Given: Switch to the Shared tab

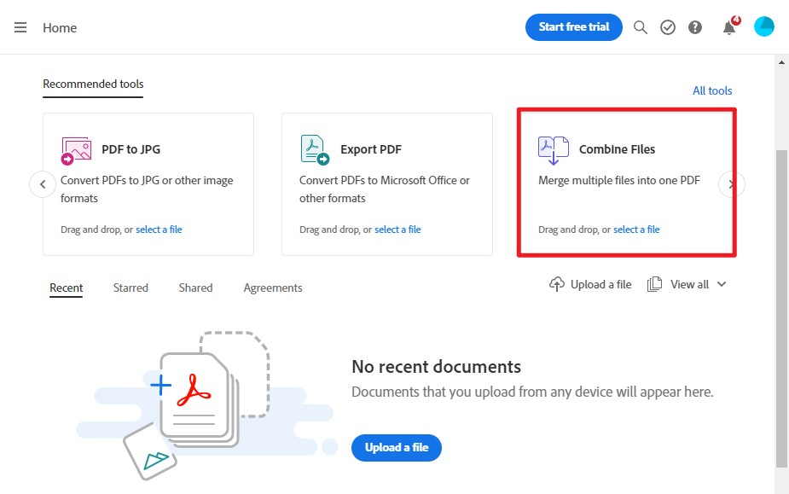Looking at the screenshot, I should coord(195,288).
